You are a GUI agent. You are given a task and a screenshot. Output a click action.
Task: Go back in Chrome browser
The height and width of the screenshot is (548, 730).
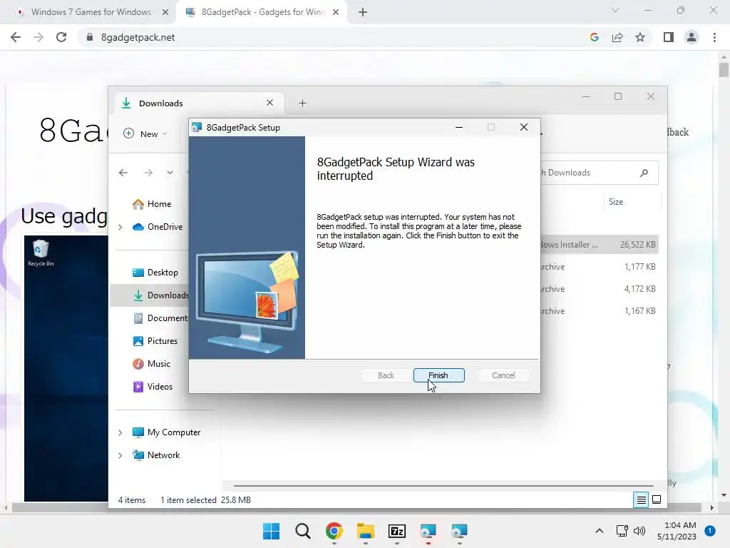coord(16,37)
